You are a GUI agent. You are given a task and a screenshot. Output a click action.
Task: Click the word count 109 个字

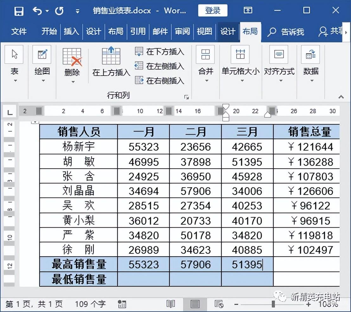point(90,304)
